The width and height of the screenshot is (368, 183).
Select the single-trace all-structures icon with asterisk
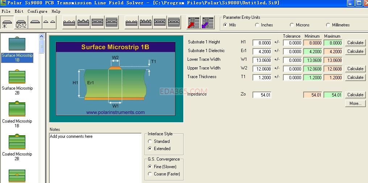[x=7, y=23]
